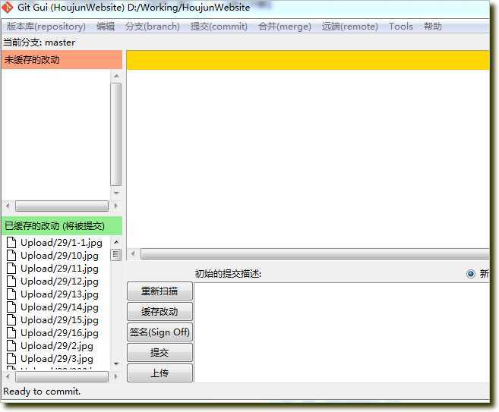Click file icon next to Upload/29/10.jpg
The width and height of the screenshot is (499, 412).
tap(11, 255)
